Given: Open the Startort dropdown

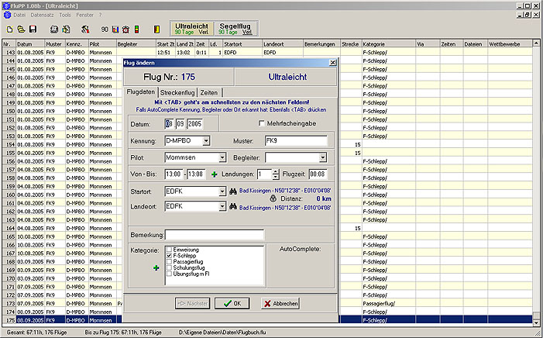Looking at the screenshot, I should click(x=222, y=191).
